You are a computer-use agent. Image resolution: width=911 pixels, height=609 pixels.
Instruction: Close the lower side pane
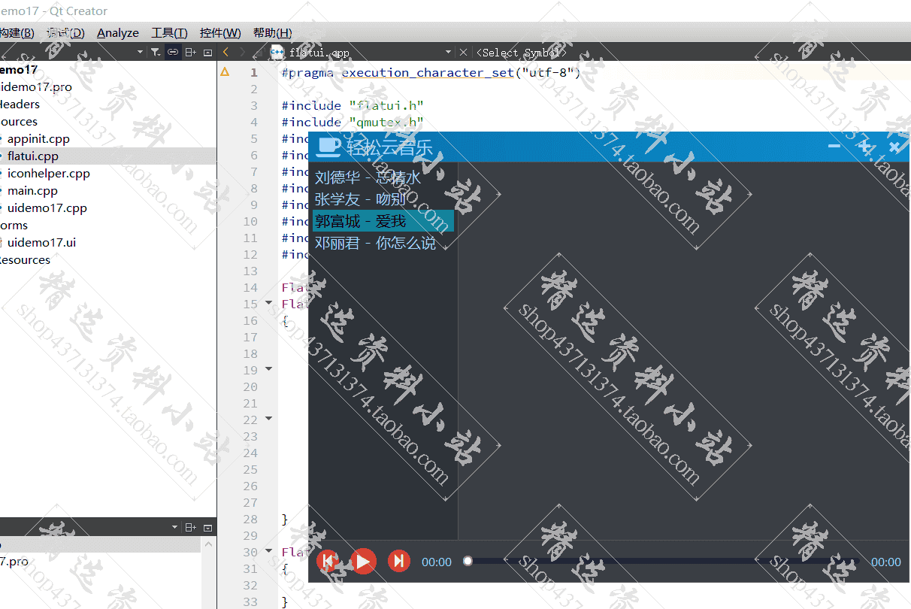[208, 527]
